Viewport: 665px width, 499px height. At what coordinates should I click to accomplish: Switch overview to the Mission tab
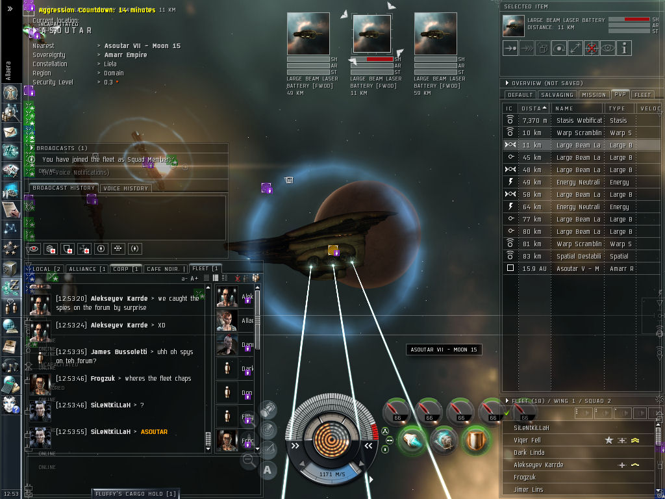point(594,95)
